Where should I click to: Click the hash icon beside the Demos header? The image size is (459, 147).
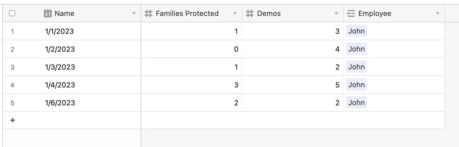(x=250, y=13)
